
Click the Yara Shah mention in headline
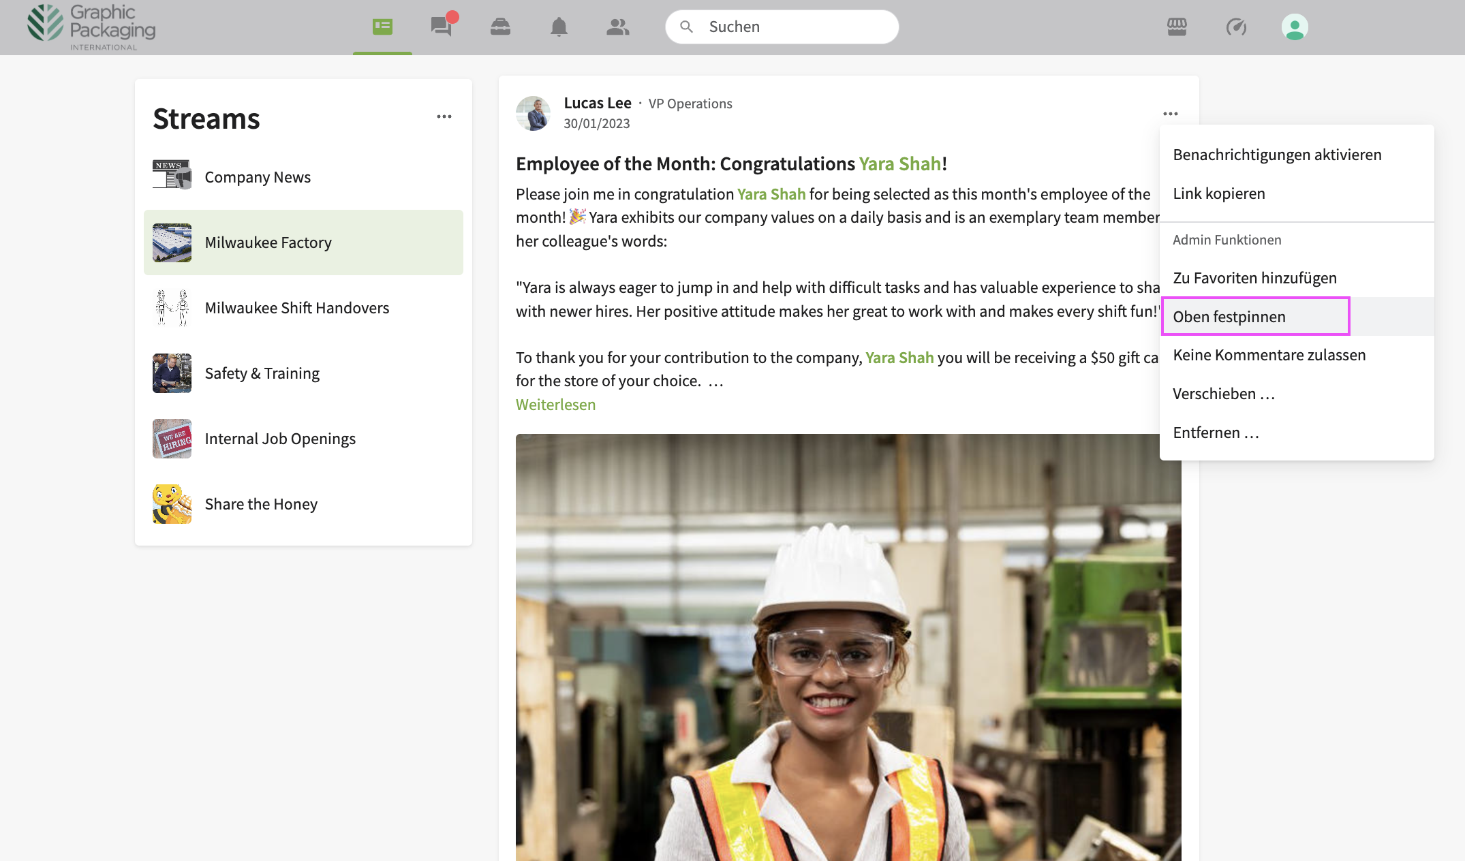point(899,163)
